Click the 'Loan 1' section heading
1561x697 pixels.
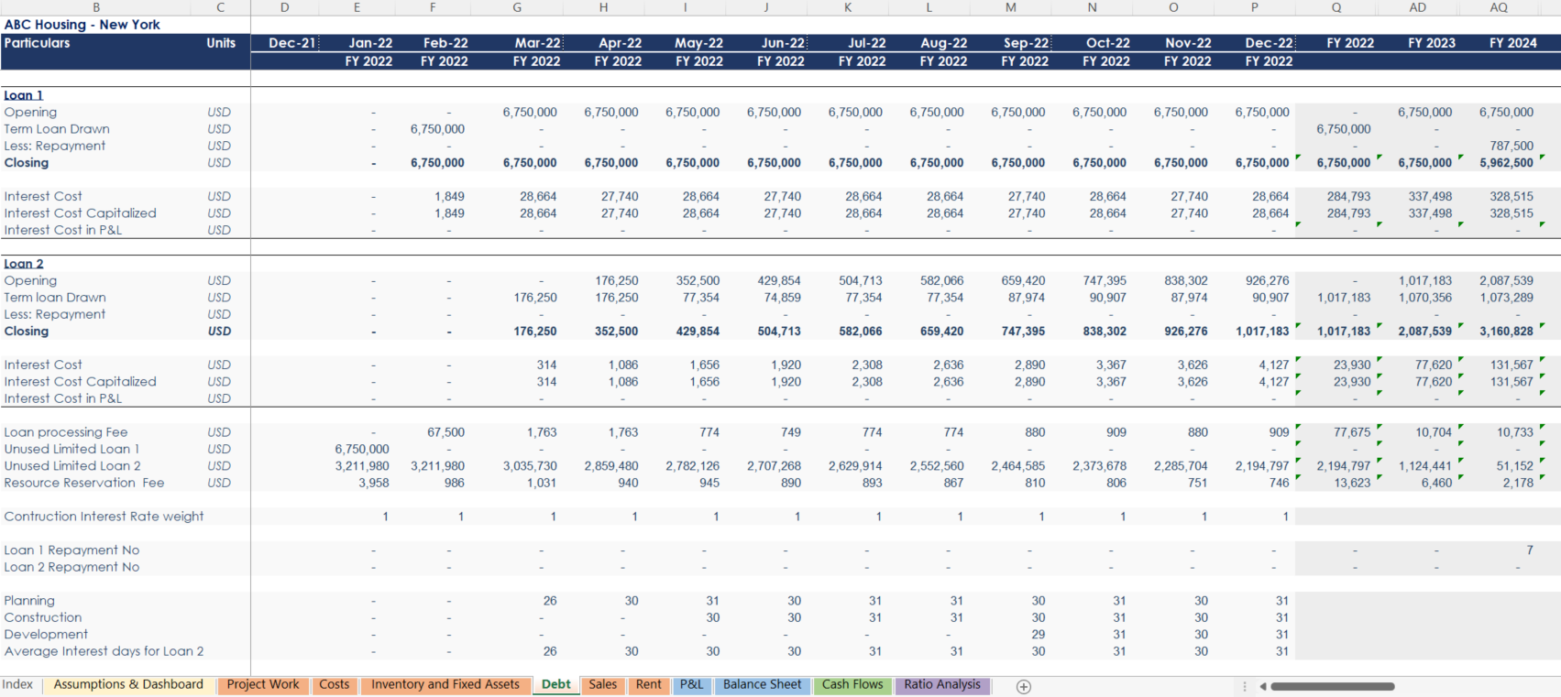click(24, 95)
